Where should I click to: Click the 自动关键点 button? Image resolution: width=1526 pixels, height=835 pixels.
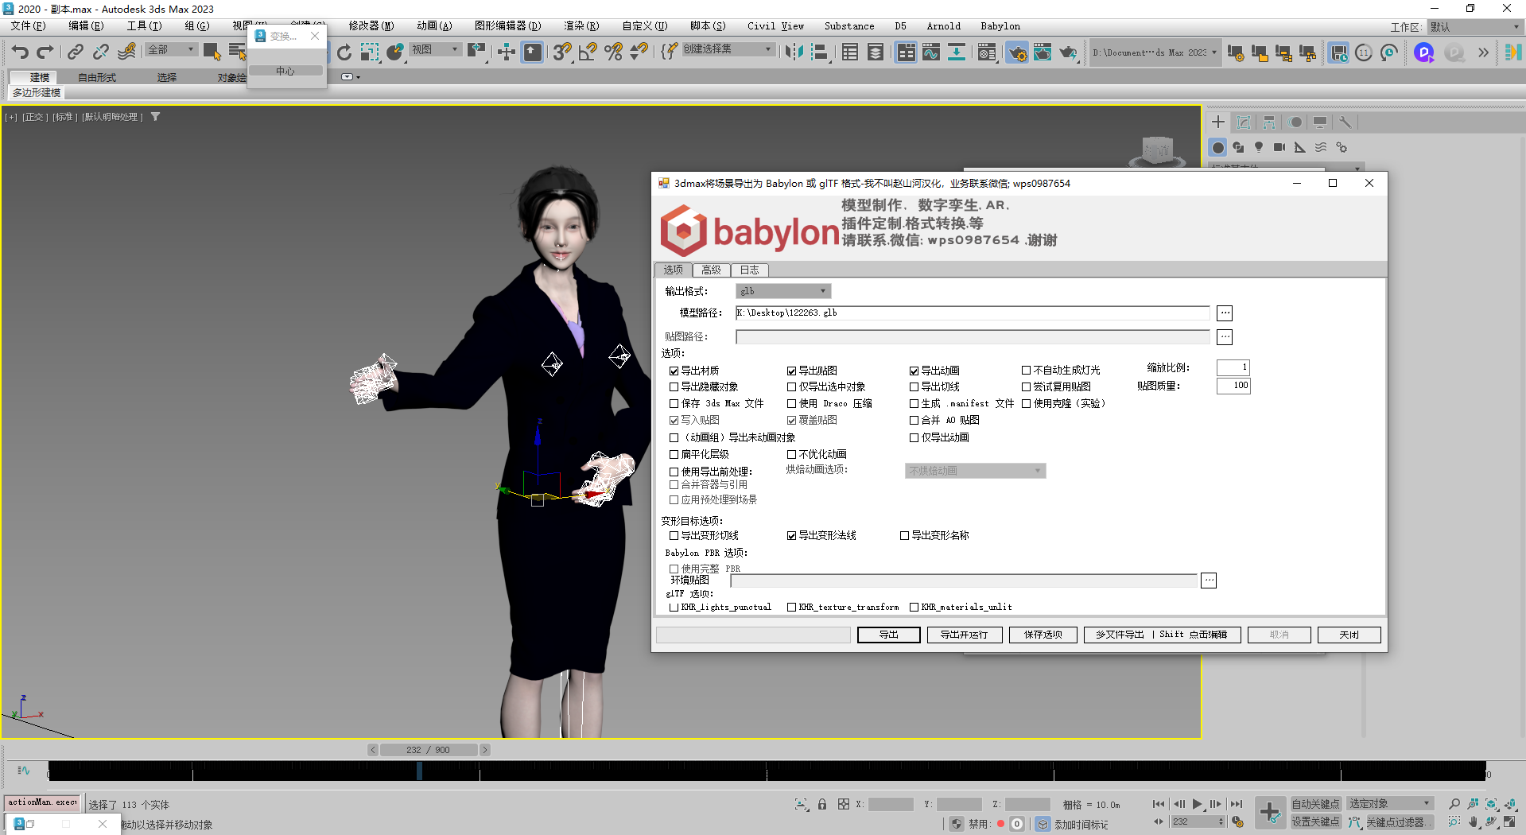[1315, 804]
